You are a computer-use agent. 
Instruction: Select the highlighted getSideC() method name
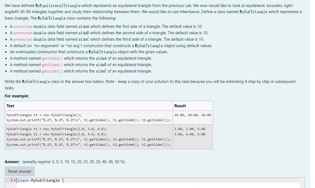coord(52,71)
